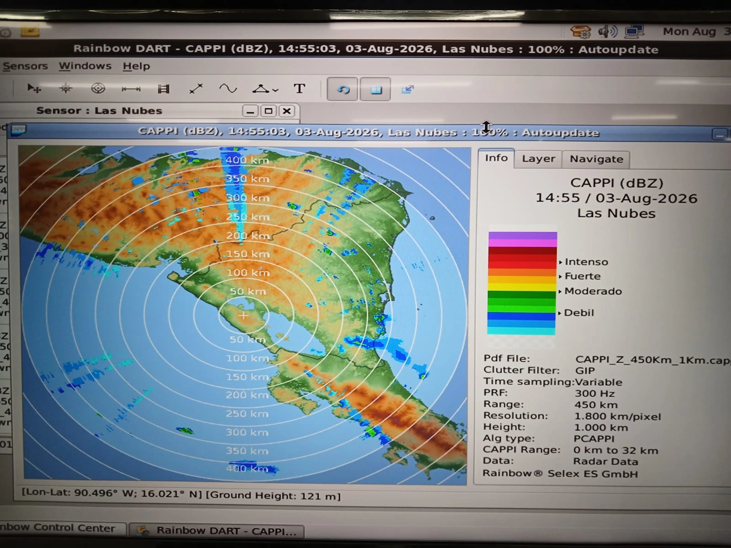Minimize the Sensor: Las Nubes panel
The height and width of the screenshot is (548, 731).
click(250, 111)
